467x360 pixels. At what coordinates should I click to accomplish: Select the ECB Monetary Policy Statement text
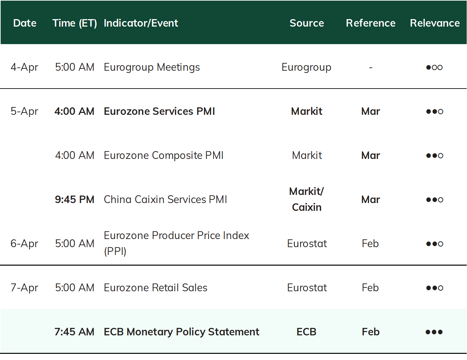181,332
